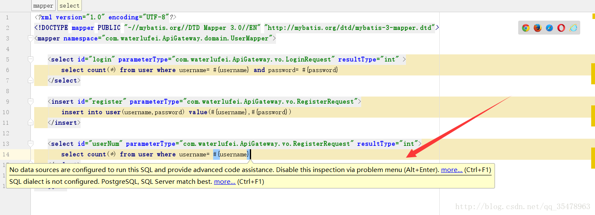Open preview in Chrome browser icon
Image resolution: width=595 pixels, height=215 pixels.
click(526, 28)
